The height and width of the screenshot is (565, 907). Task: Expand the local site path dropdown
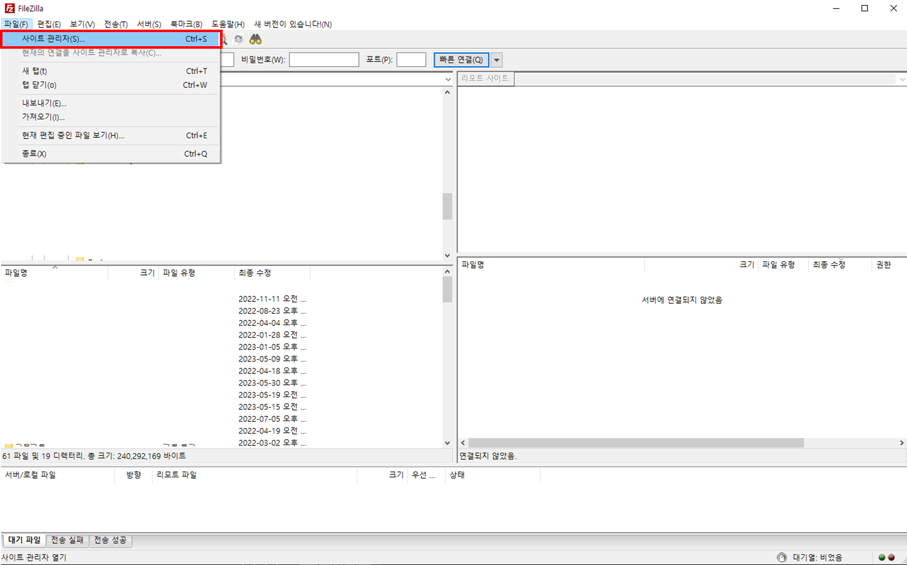448,79
